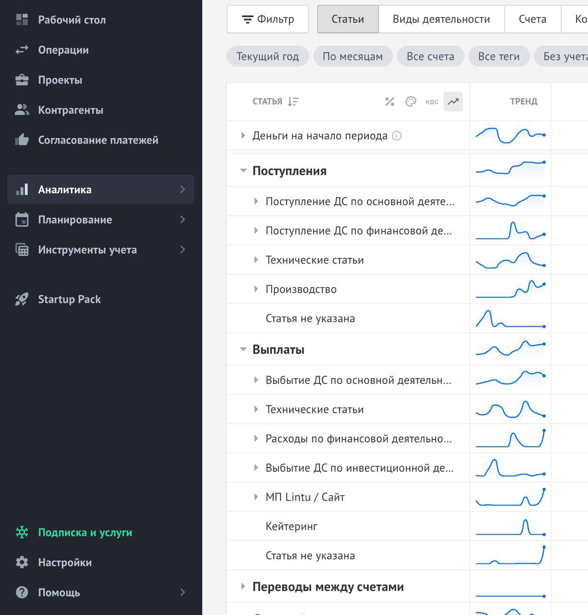
Task: Open Настройки gear icon
Action: [x=22, y=562]
